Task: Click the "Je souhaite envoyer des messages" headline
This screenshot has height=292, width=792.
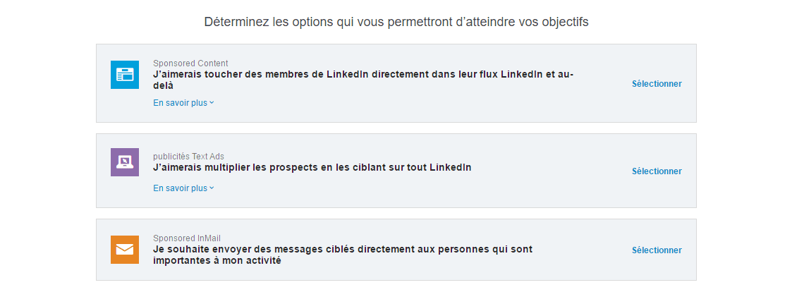Action: pyautogui.click(x=343, y=255)
